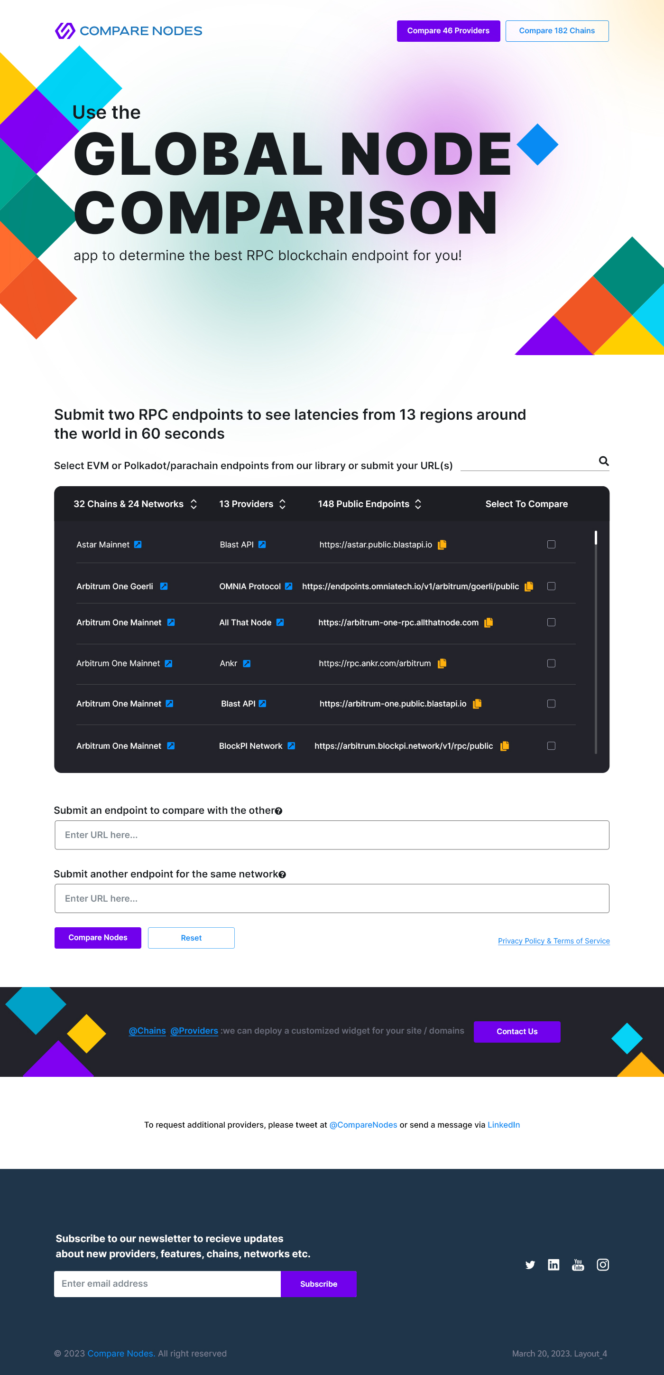Image resolution: width=664 pixels, height=1375 pixels.
Task: Tick the BlockPI Network endpoint checkbox
Action: pos(551,746)
